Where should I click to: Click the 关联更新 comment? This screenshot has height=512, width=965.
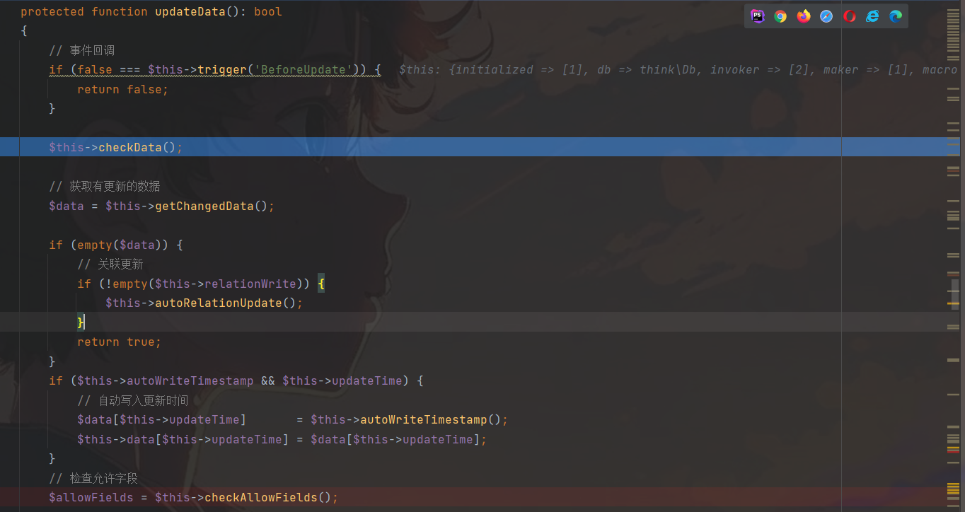pos(110,264)
